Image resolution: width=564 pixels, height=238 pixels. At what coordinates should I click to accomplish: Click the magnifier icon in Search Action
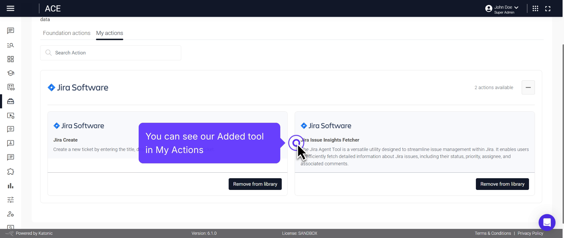(48, 53)
